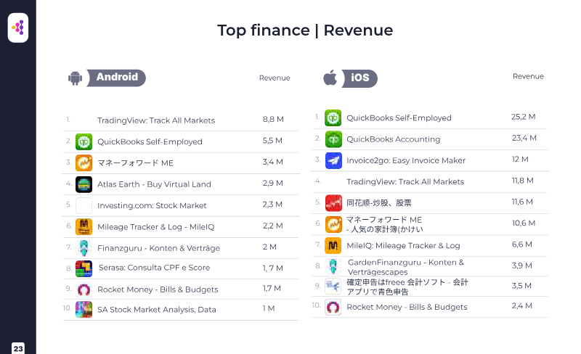Click the page number 23 badge
Viewport: 581px width, 354px height.
(x=18, y=348)
